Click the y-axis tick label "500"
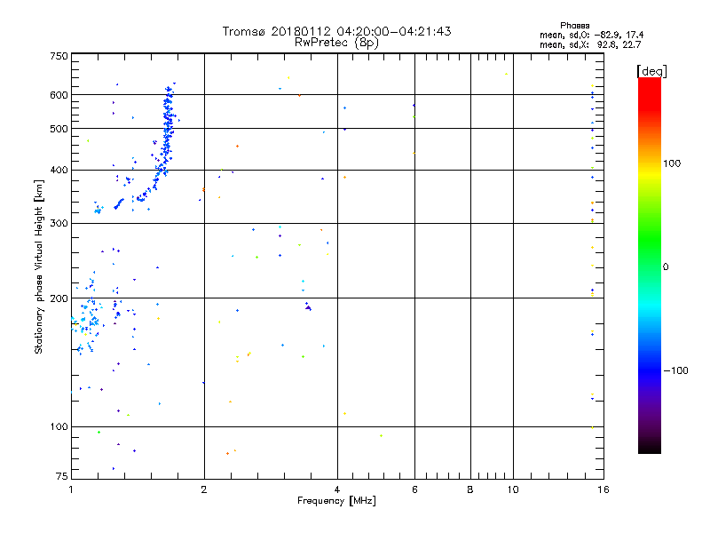Screen dimensions: 710x533 coord(59,129)
